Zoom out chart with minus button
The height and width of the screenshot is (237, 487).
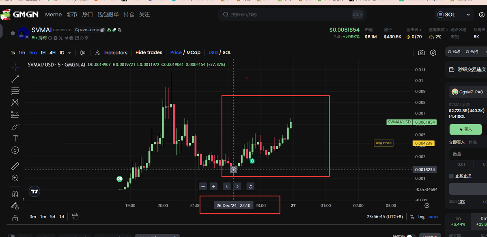pyautogui.click(x=203, y=186)
